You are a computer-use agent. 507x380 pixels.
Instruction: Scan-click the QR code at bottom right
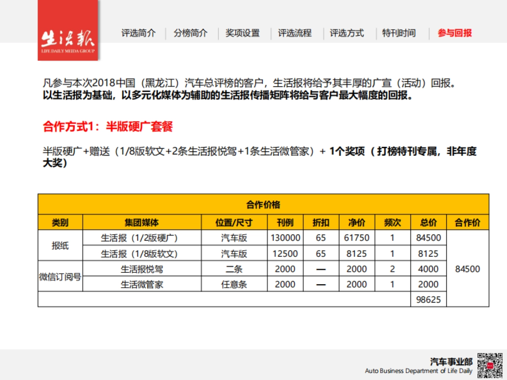pos(490,364)
